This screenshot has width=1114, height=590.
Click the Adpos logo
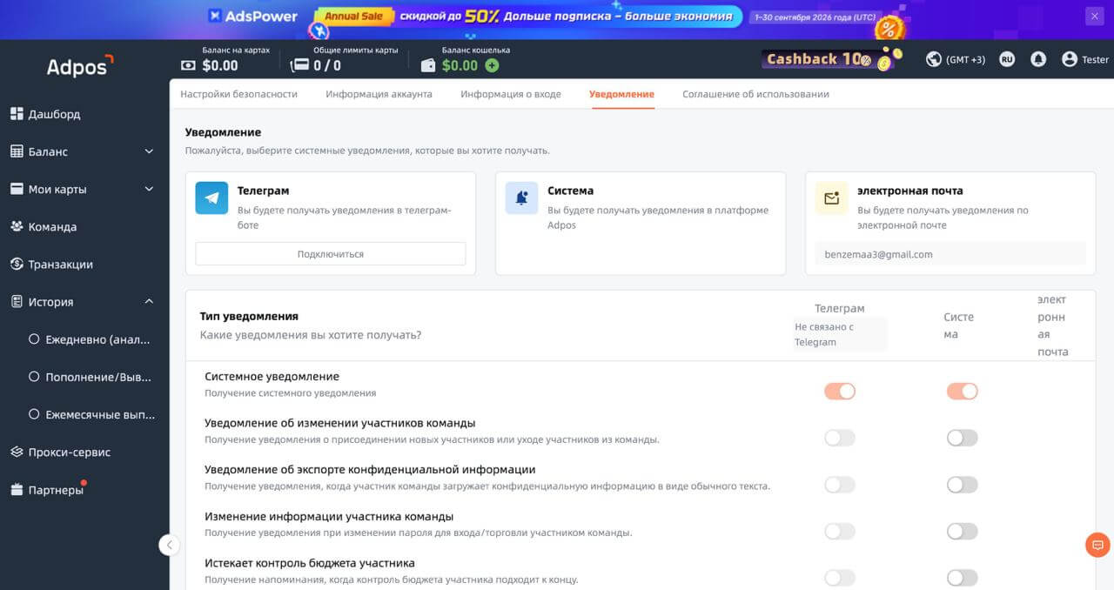79,65
